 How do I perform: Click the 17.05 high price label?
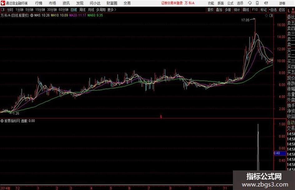245,20
